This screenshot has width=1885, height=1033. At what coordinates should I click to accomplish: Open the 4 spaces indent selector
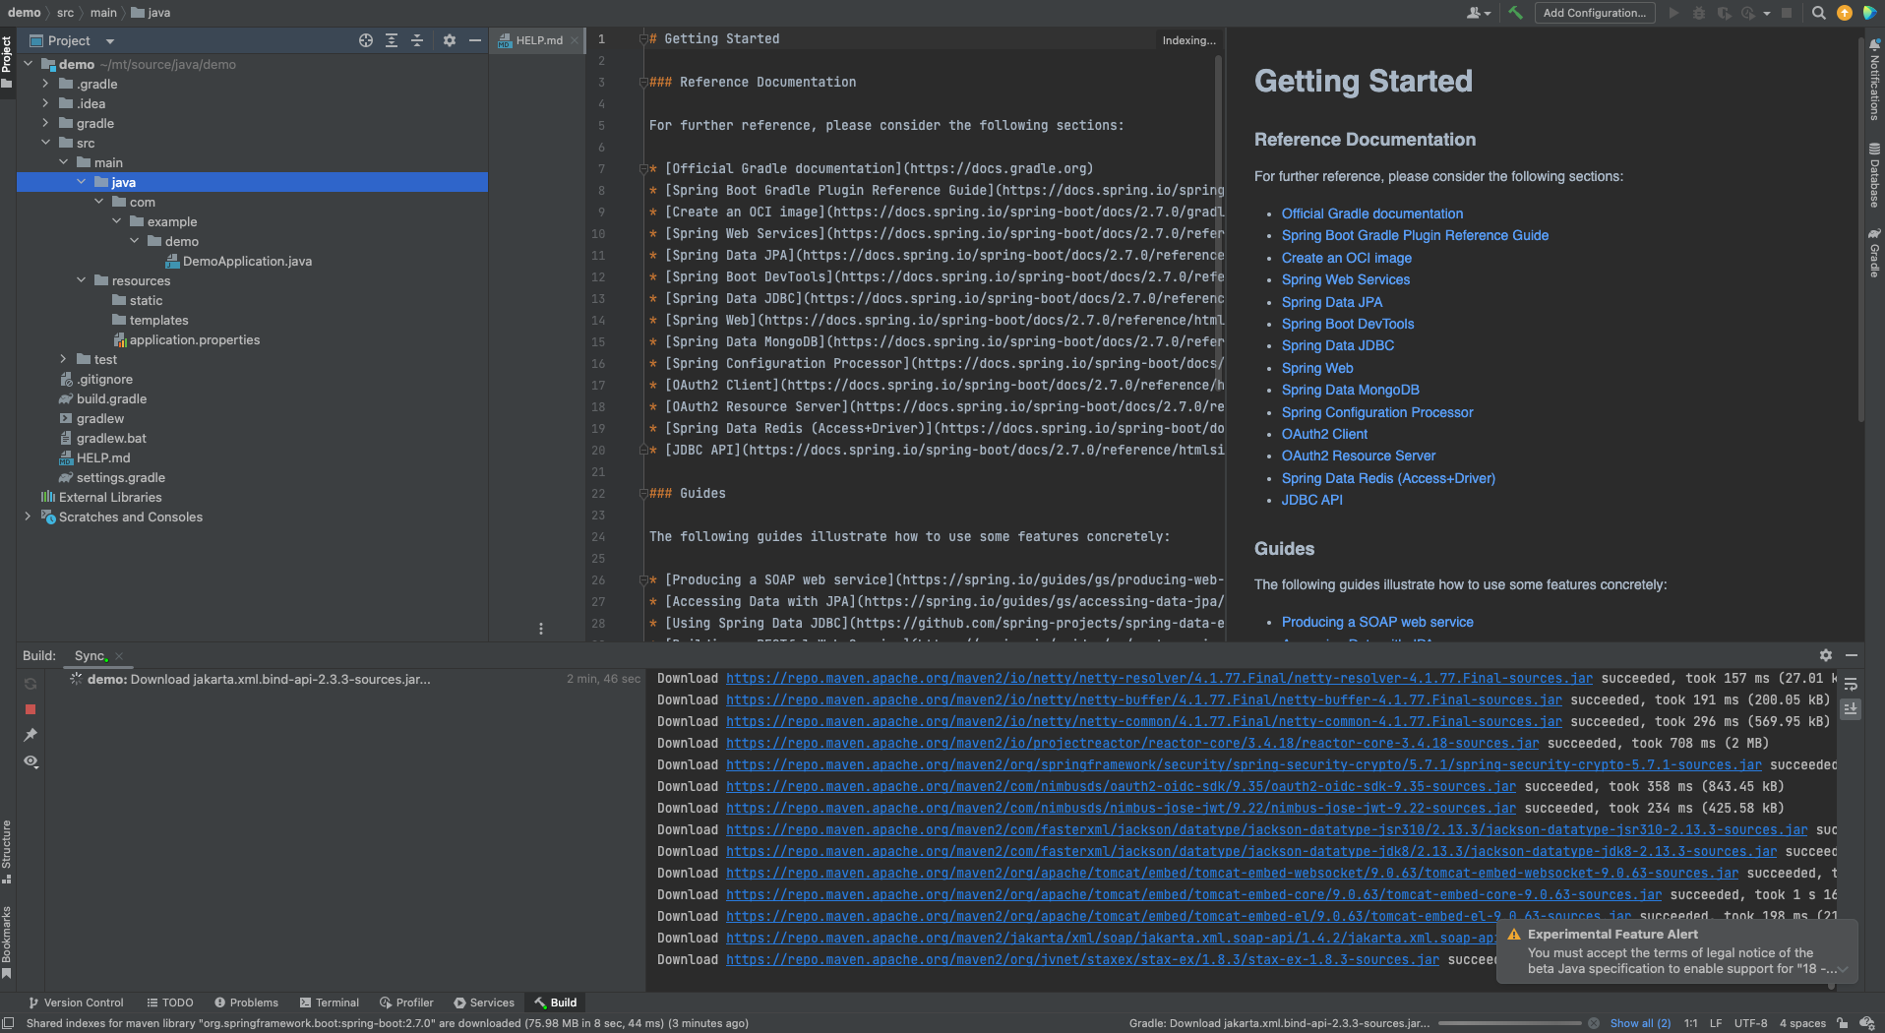(1802, 1023)
